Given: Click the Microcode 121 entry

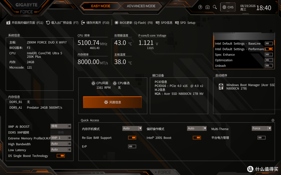Looking at the screenshot, I should pos(21,67).
